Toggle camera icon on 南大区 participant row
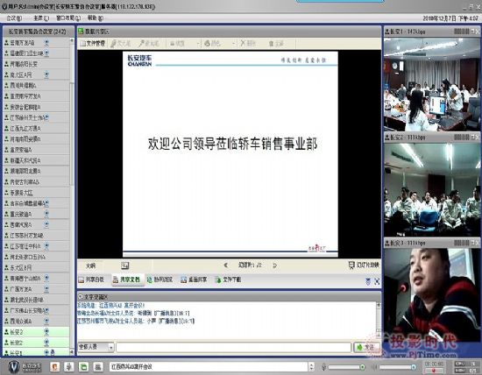Screen dimensions: 482x375 (46, 74)
